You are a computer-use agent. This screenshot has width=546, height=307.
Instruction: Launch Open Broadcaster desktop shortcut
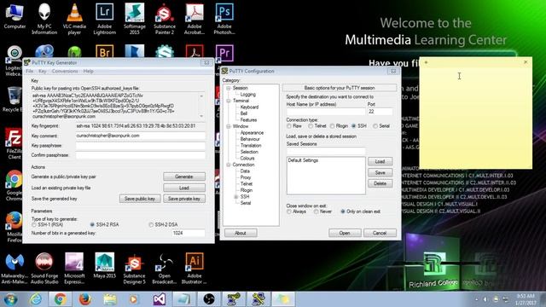[x=165, y=269]
